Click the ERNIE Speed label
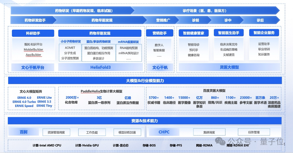Screen dimensions: 293x153 point(24,106)
